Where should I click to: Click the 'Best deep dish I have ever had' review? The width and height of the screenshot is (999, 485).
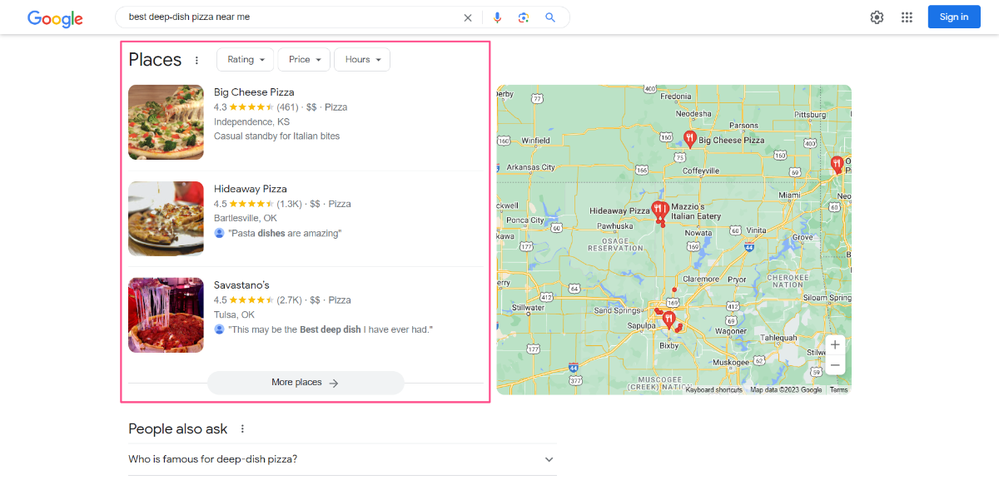[x=331, y=330]
